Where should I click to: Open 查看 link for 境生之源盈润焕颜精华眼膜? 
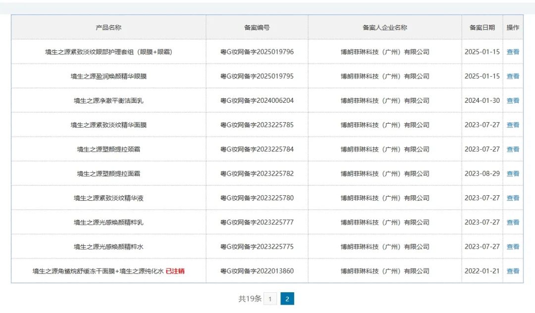pyautogui.click(x=513, y=76)
